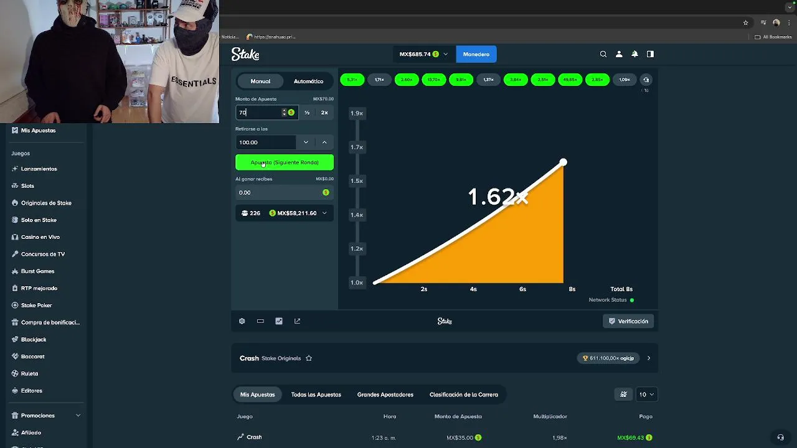
Task: Click Apuesta (Siguiente Ronda) button
Action: 285,162
